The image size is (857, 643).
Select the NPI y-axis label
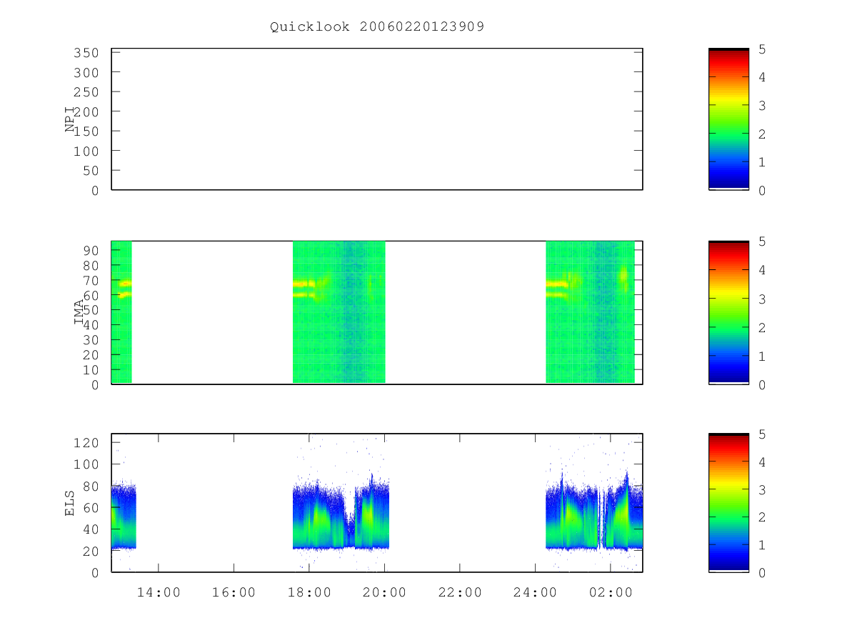(x=71, y=119)
